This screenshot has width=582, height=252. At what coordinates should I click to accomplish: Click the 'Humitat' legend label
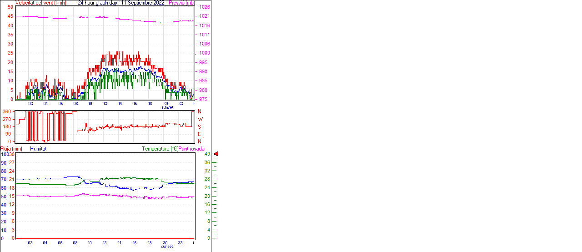[38, 149]
